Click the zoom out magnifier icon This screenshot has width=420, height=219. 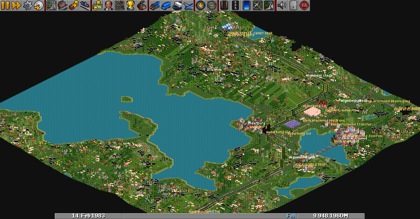point(212,5)
